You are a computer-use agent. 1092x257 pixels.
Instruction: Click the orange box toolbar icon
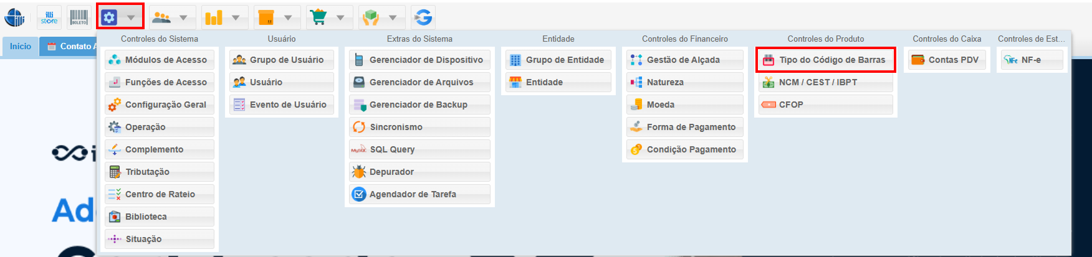click(266, 17)
